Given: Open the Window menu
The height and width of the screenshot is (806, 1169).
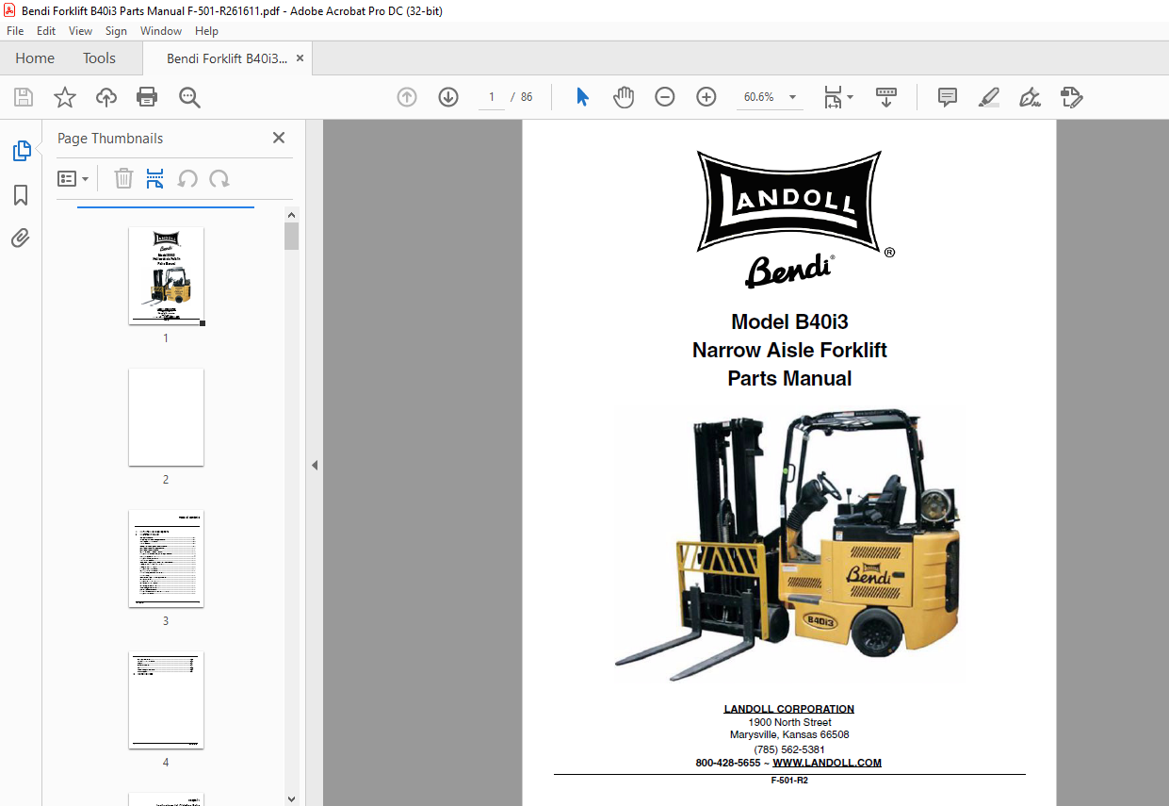Looking at the screenshot, I should pos(161,31).
